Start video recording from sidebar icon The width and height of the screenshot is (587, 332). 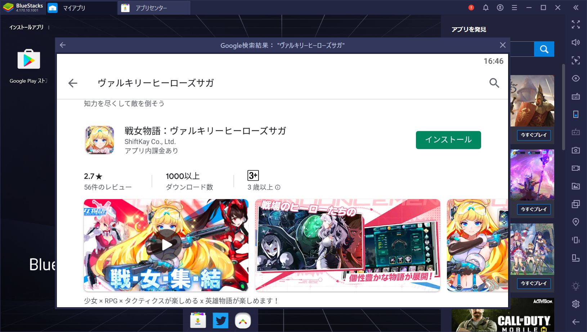[576, 168]
